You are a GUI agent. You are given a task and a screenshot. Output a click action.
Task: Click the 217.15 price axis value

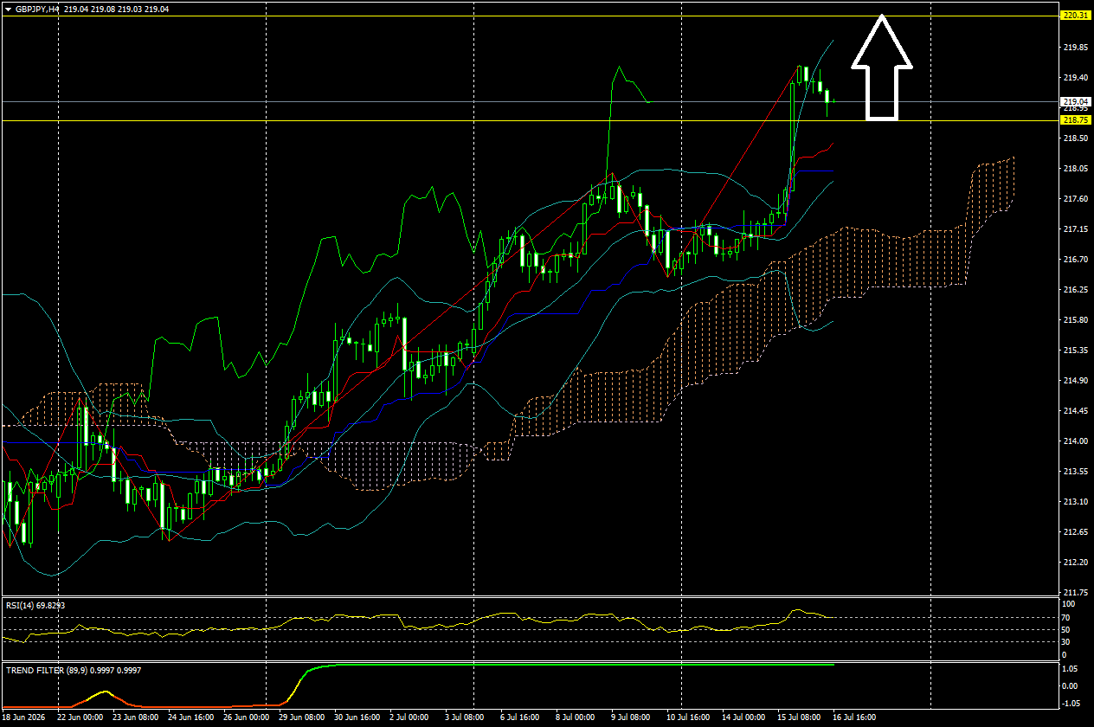(x=1075, y=229)
